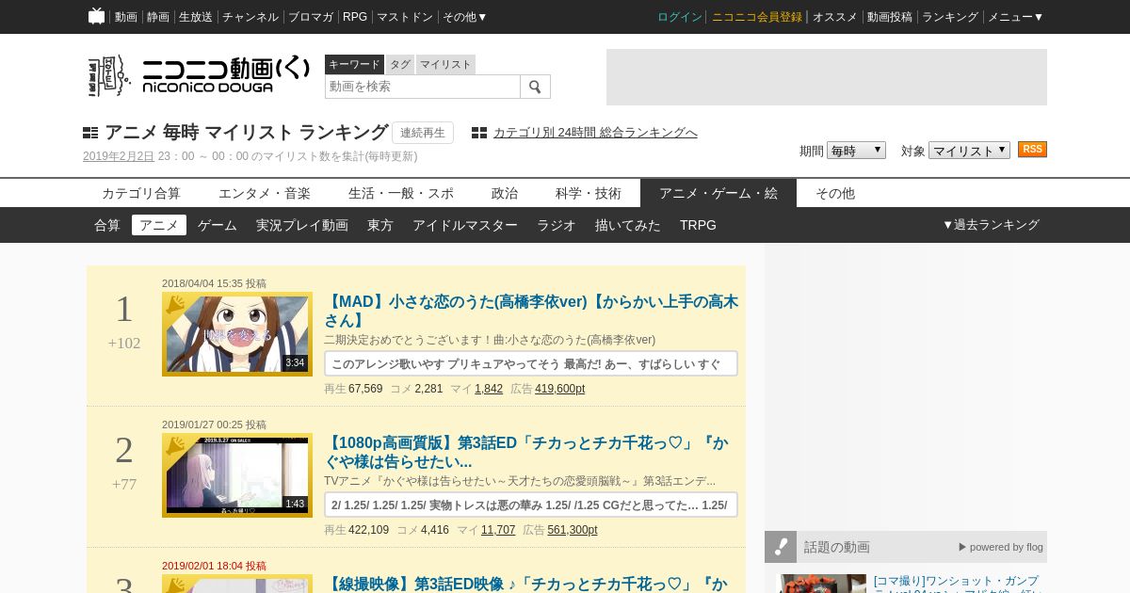Viewport: 1130px width, 593px height.
Task: Open the 生活・一般・スポ category tab
Action: click(401, 193)
